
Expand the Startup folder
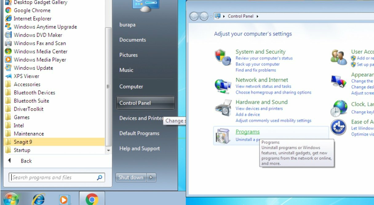pos(22,150)
